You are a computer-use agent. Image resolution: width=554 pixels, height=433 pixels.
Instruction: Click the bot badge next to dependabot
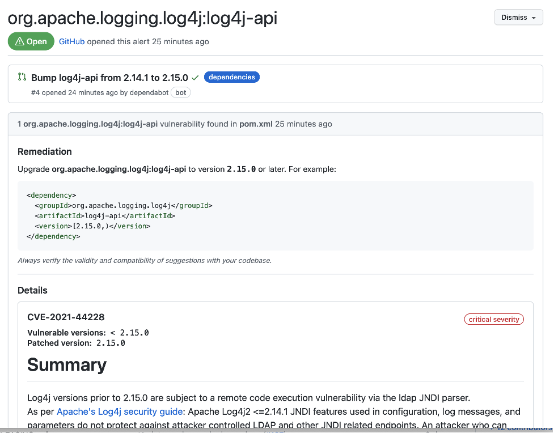[x=180, y=92]
